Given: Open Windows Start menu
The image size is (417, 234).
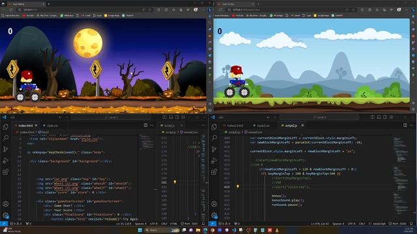Looking at the screenshot, I should pos(140,230).
